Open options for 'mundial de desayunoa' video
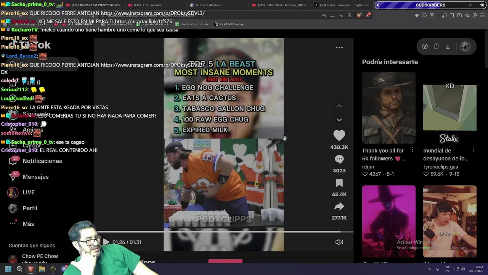 474,150
